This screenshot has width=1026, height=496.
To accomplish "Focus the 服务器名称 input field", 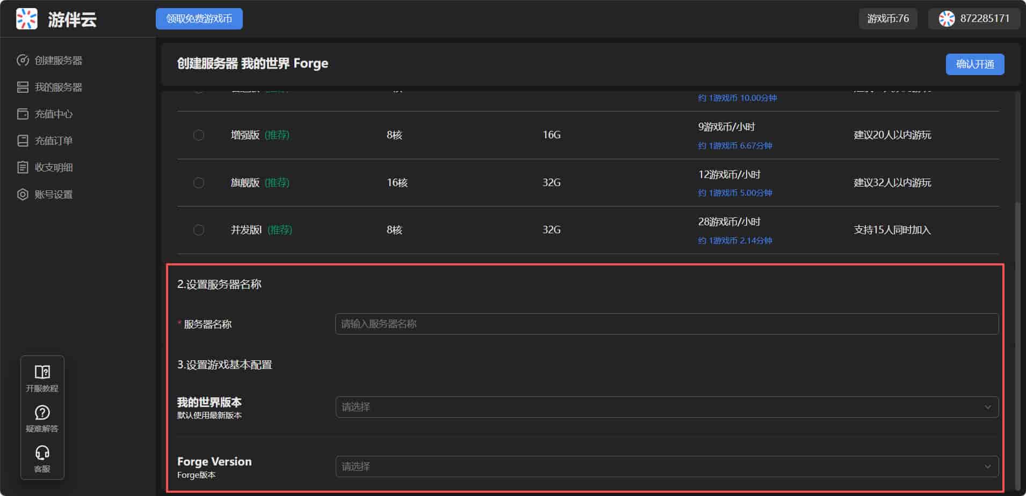I will pos(667,324).
